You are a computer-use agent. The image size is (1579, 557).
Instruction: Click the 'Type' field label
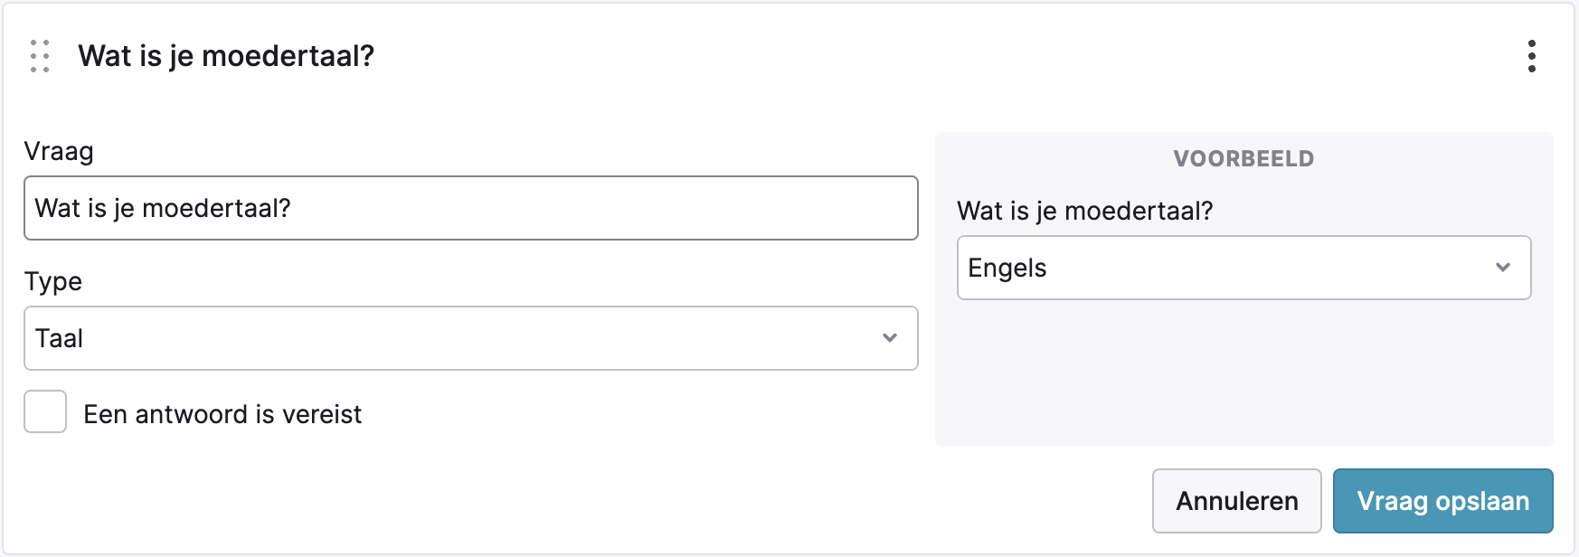[53, 281]
